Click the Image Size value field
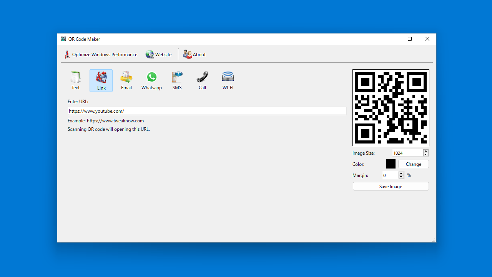The height and width of the screenshot is (277, 492). (407, 153)
